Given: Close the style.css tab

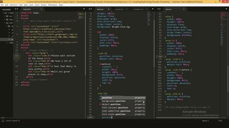Looking at the screenshot, I should tap(184, 9).
